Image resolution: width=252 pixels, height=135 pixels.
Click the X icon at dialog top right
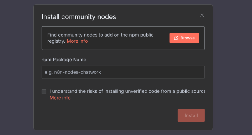click(x=202, y=15)
